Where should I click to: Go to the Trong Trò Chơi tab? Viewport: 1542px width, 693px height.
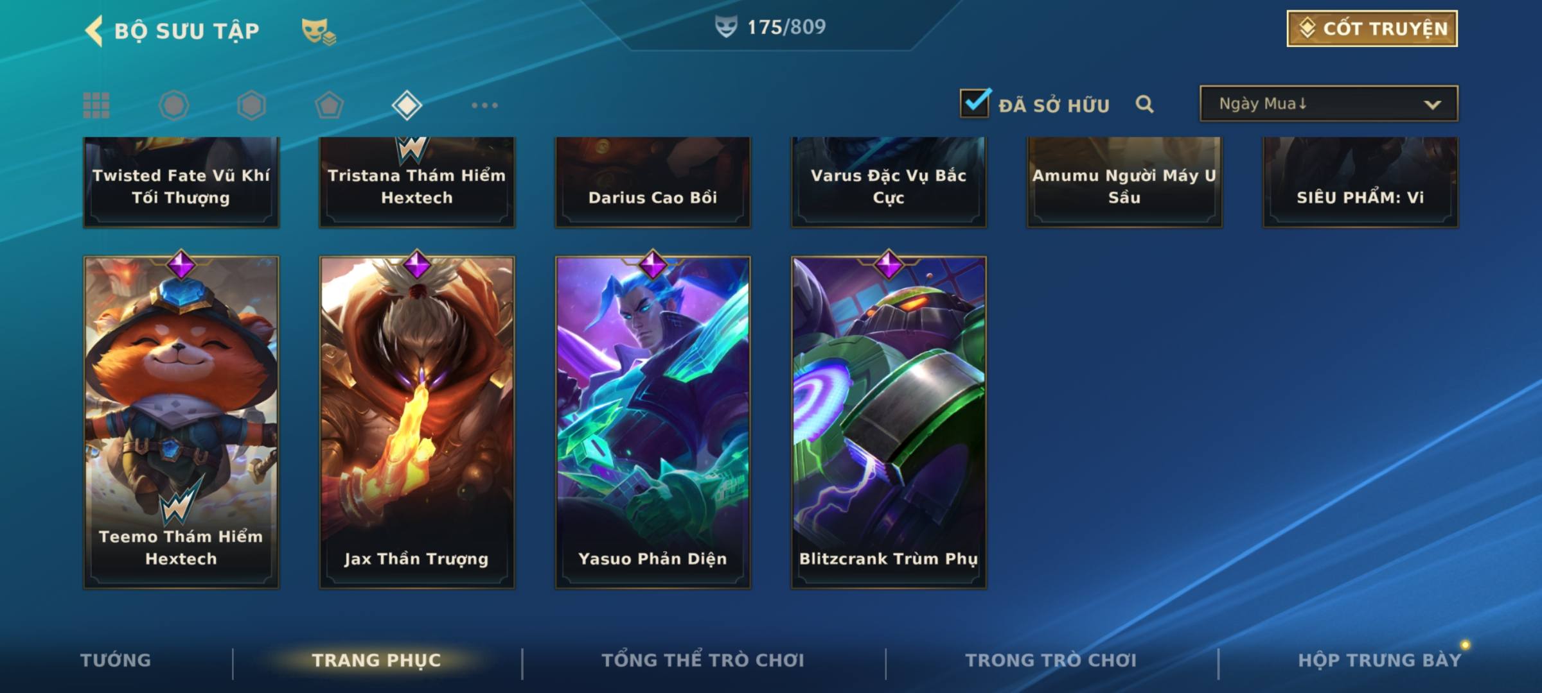[x=1051, y=660]
